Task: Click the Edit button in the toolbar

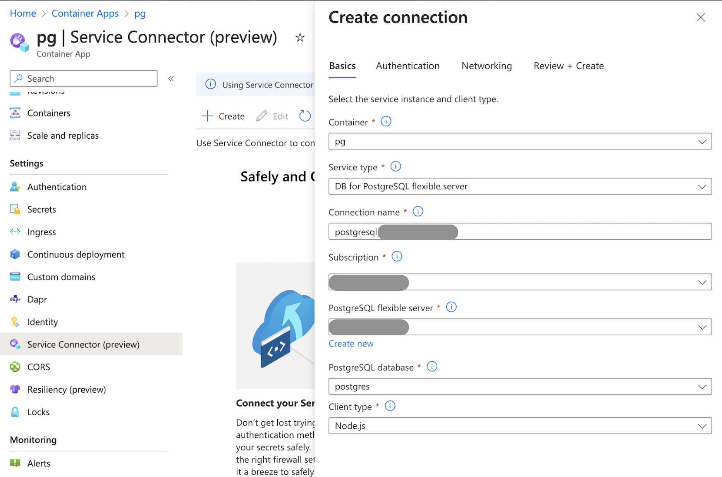Action: click(272, 116)
